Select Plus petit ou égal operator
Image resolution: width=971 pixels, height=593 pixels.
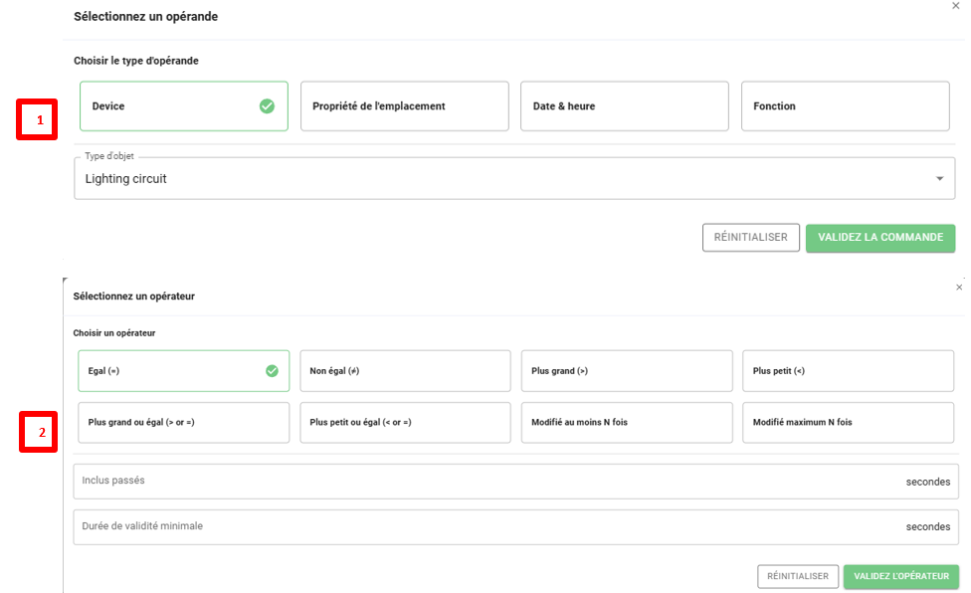(404, 422)
